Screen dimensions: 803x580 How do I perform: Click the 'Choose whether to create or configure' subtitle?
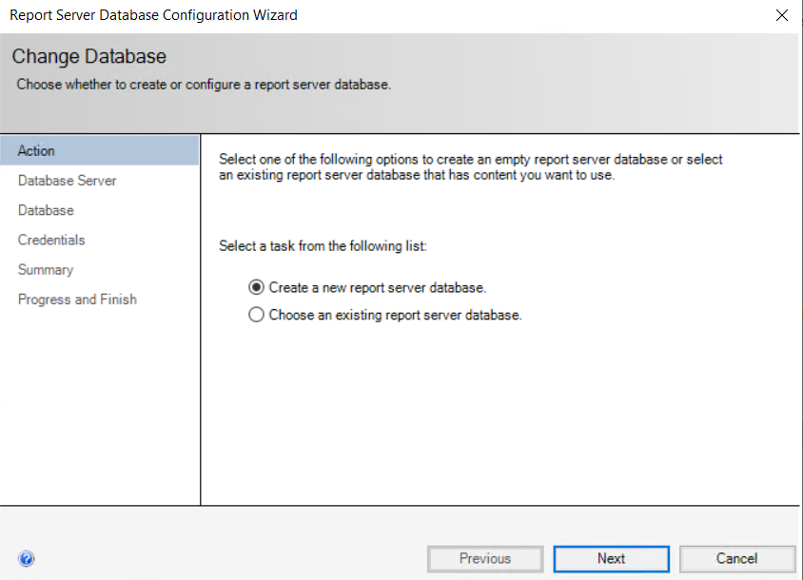(204, 85)
